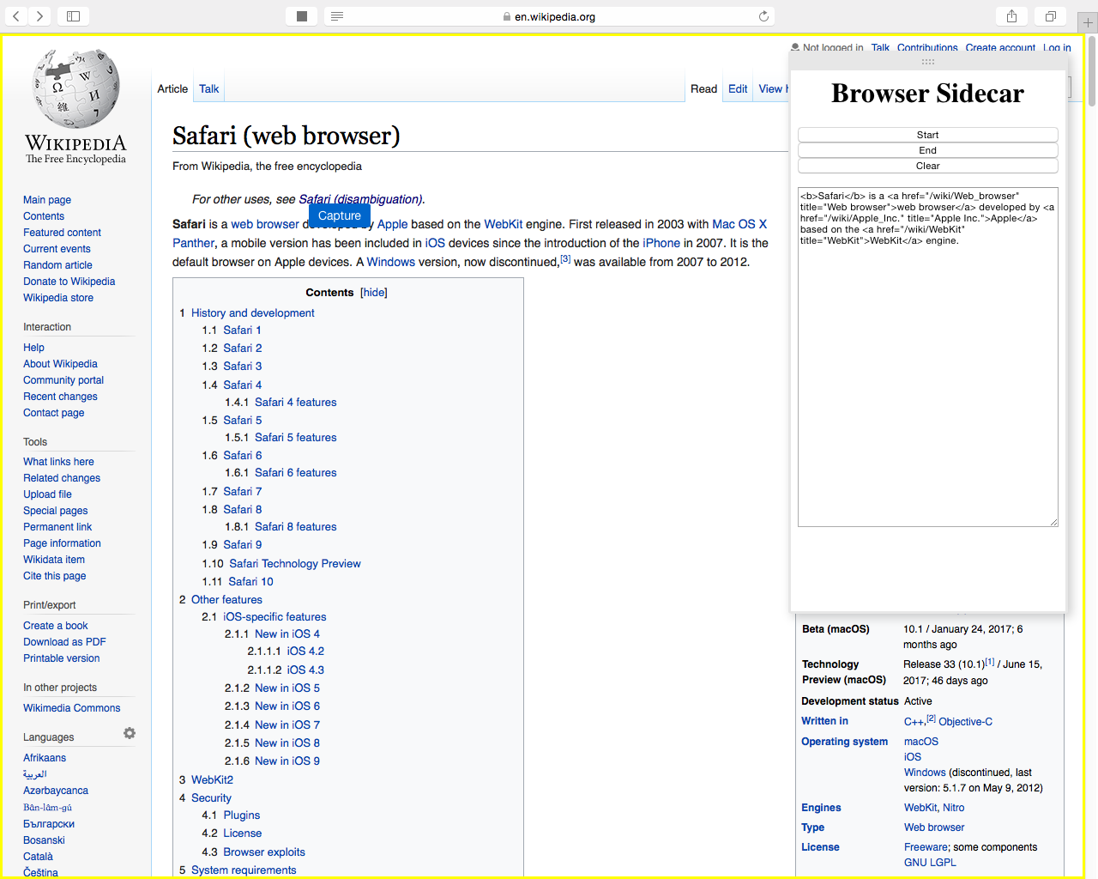The image size is (1098, 879).
Task: Select the Read tab
Action: pyautogui.click(x=703, y=88)
